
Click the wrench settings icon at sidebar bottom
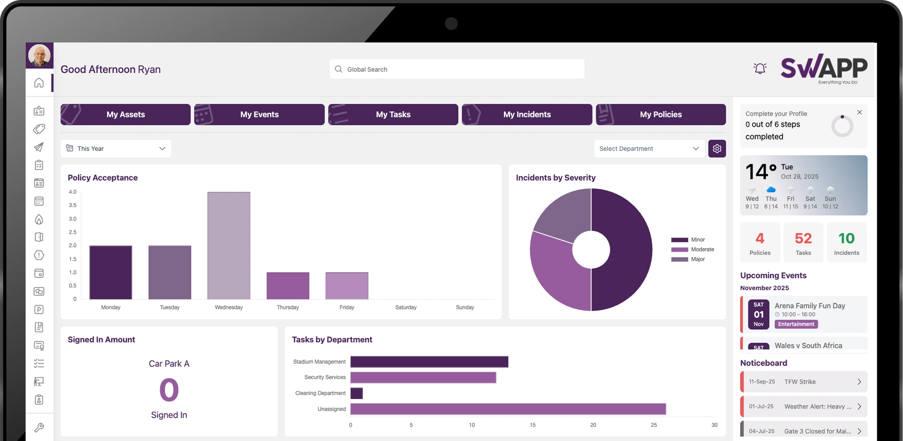coord(39,428)
